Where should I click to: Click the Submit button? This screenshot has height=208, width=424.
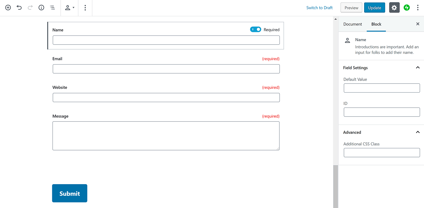(x=70, y=193)
